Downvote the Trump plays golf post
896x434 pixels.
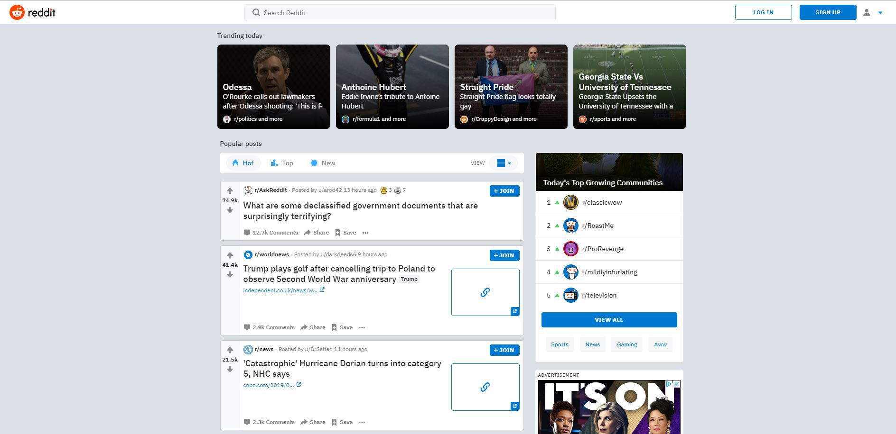tap(230, 274)
